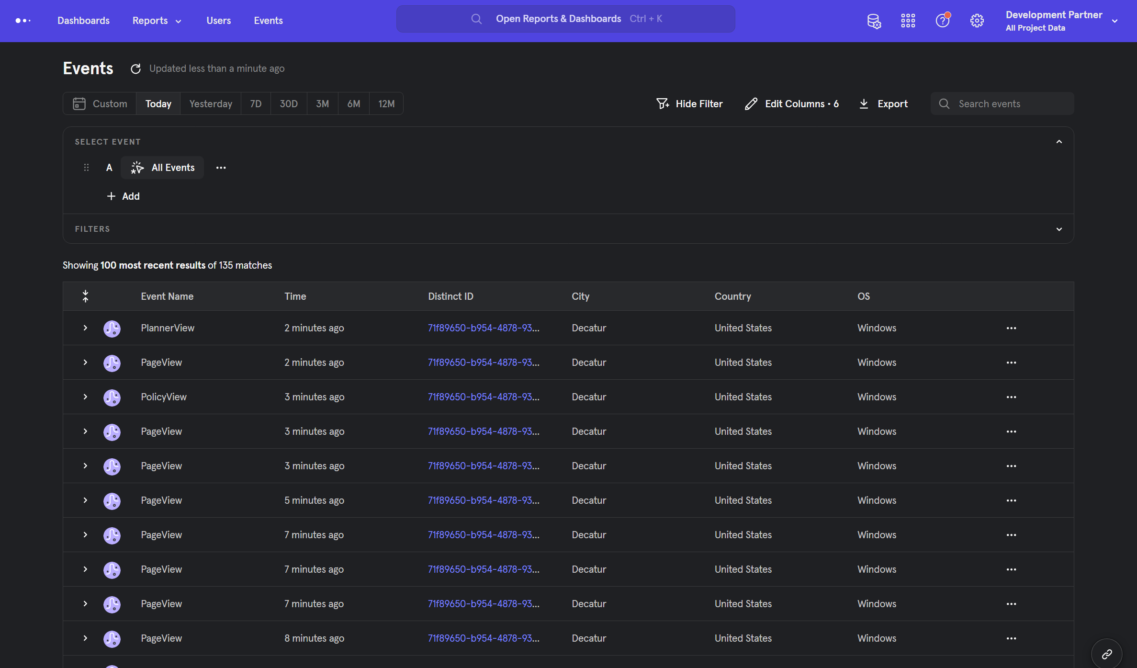
Task: Click the collapse-all rows icon in table header
Action: click(85, 296)
